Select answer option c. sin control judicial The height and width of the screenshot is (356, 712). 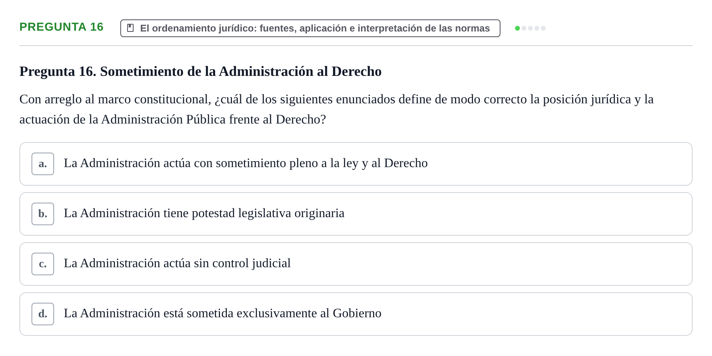(356, 264)
